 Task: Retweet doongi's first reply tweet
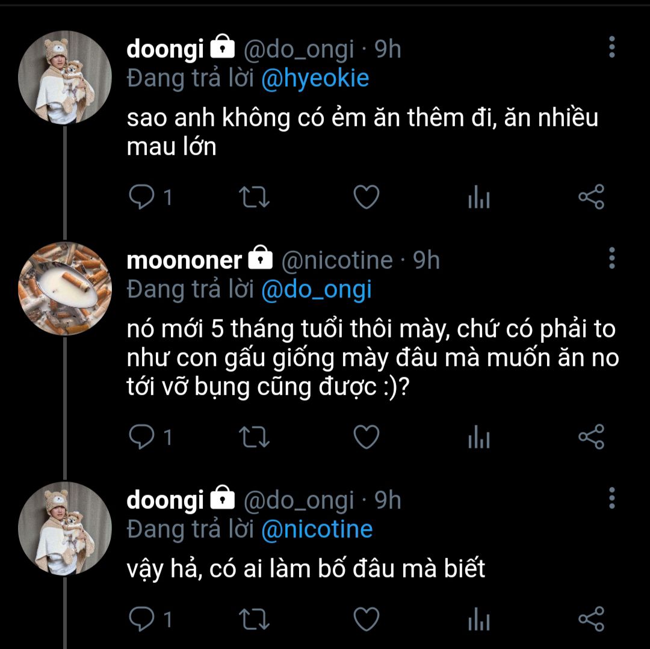pos(255,197)
